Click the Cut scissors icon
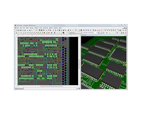This screenshot has height=114, width=143. (x=28, y=30)
